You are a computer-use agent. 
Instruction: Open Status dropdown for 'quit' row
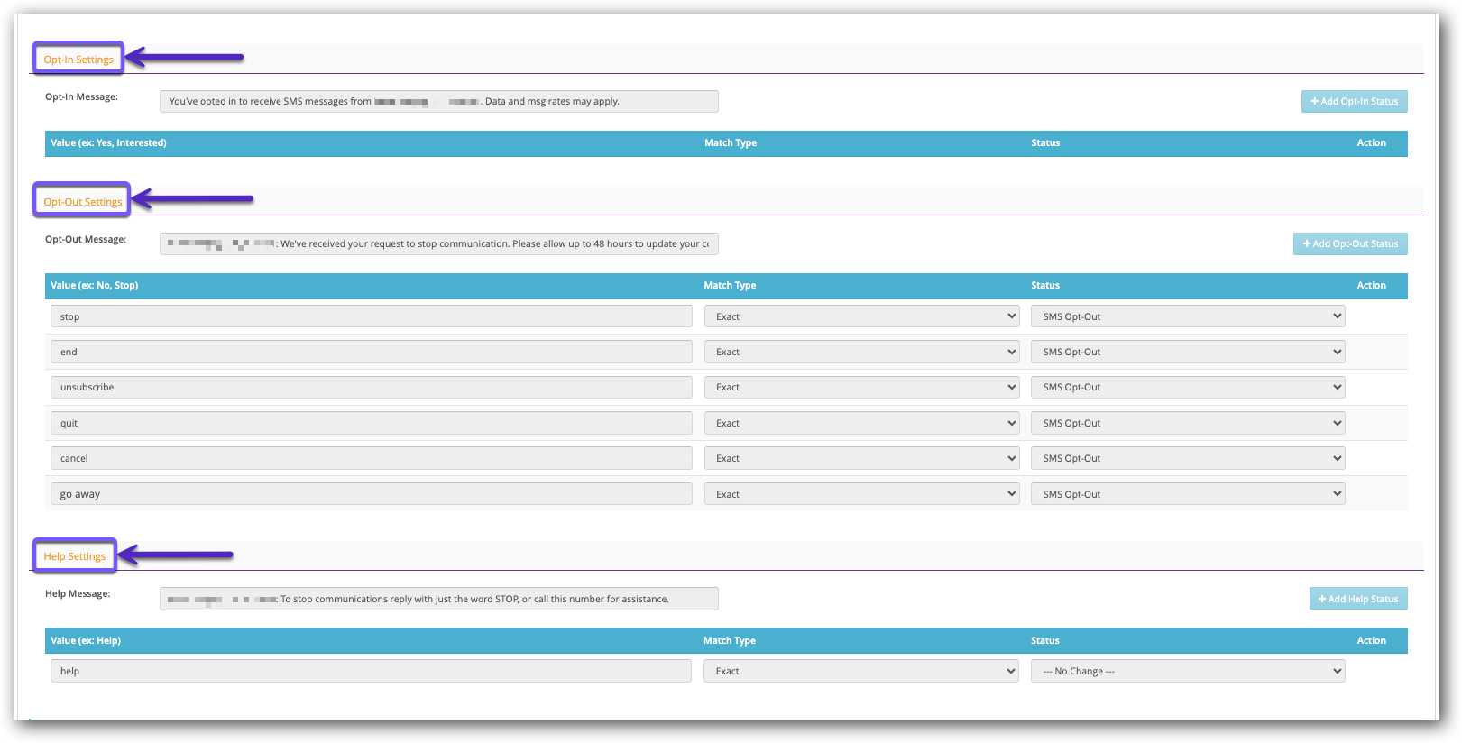coord(1188,423)
